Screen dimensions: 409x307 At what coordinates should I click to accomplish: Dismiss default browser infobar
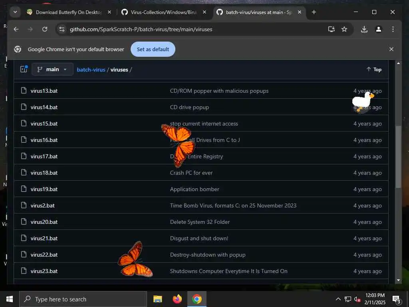[391, 49]
